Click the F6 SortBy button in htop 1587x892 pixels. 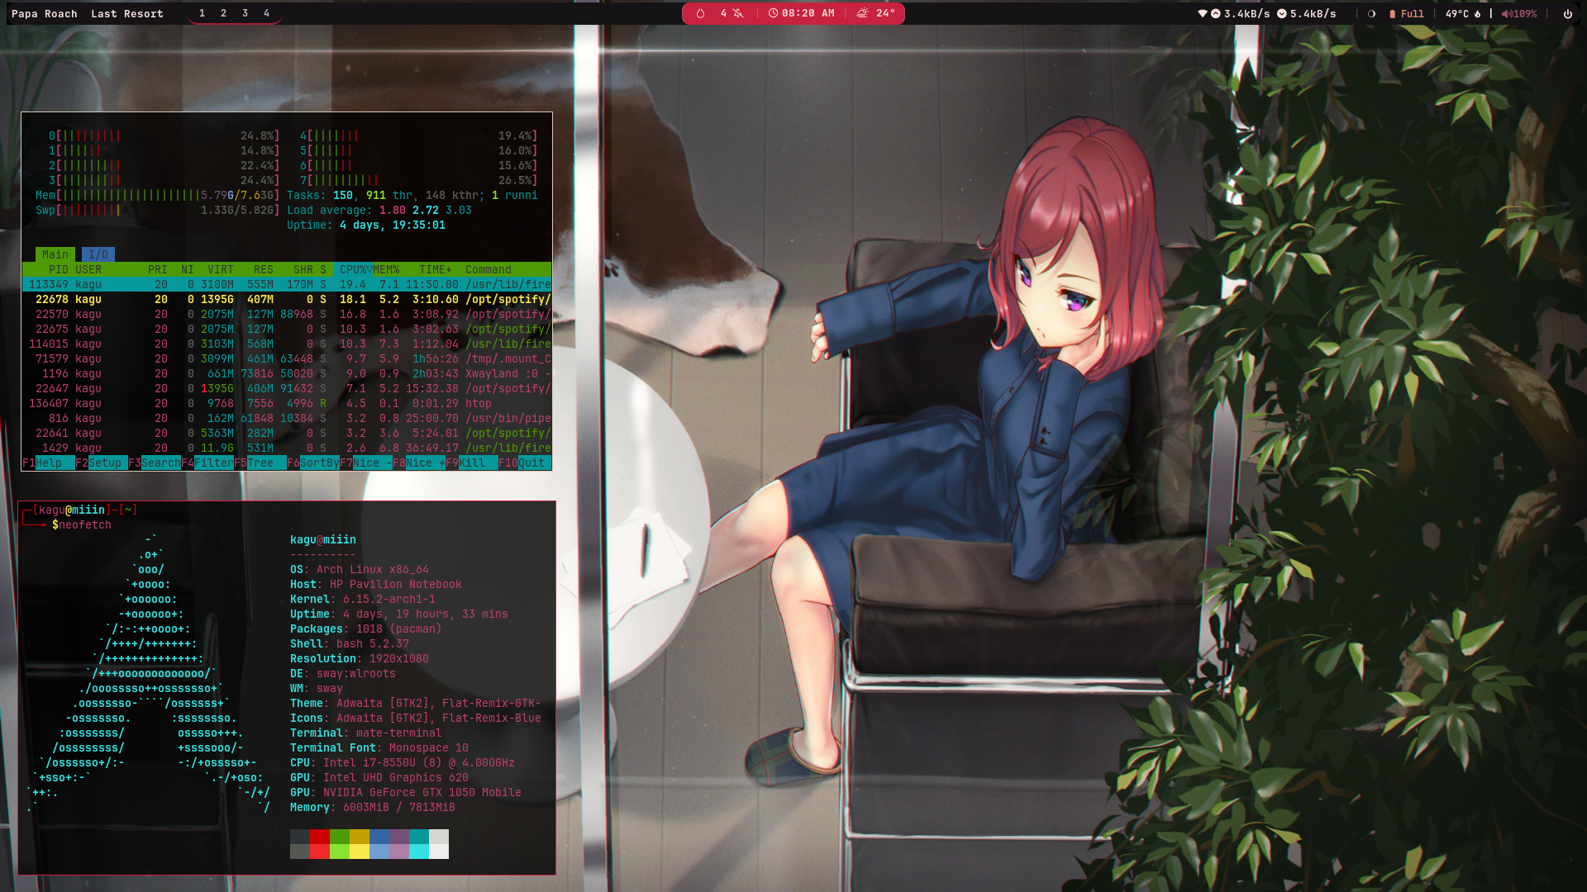(313, 463)
